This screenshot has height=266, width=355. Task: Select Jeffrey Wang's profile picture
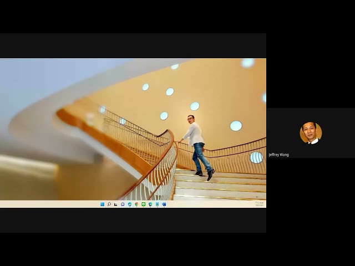coord(311,133)
